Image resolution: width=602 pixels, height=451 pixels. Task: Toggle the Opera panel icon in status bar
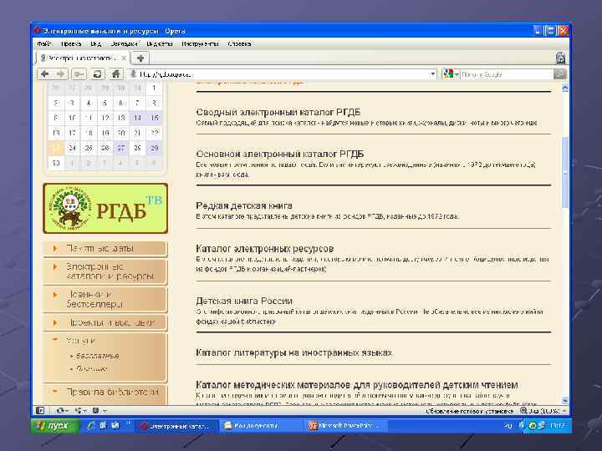[x=40, y=410]
